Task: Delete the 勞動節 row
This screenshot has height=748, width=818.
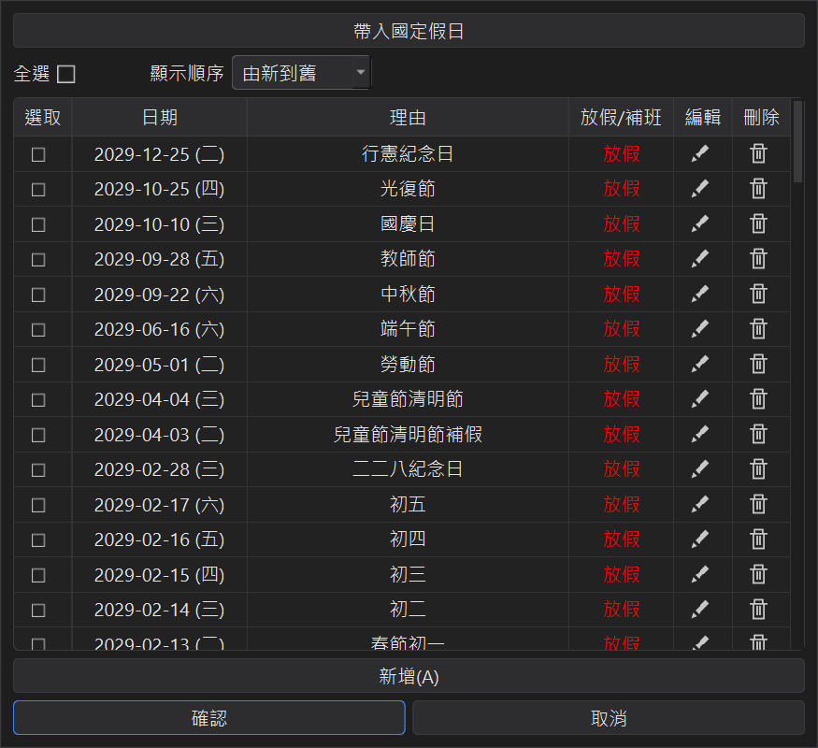Action: [x=758, y=364]
